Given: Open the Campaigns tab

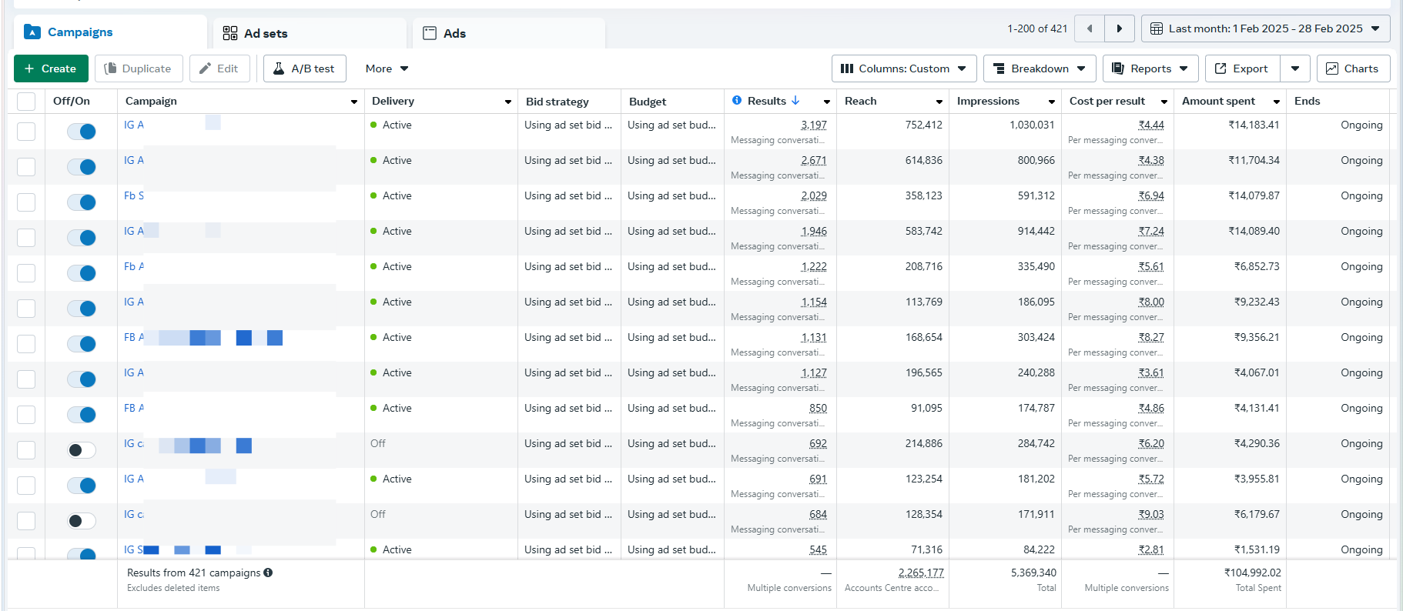Looking at the screenshot, I should [110, 32].
